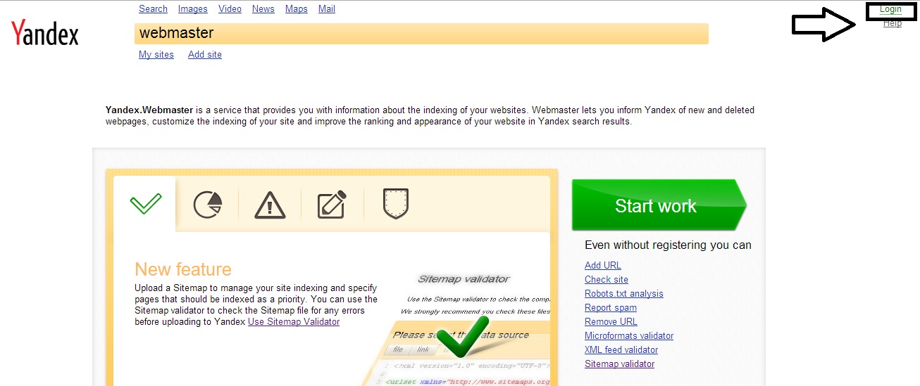
Task: Follow the Use Sitemap Validator link
Action: tap(294, 322)
